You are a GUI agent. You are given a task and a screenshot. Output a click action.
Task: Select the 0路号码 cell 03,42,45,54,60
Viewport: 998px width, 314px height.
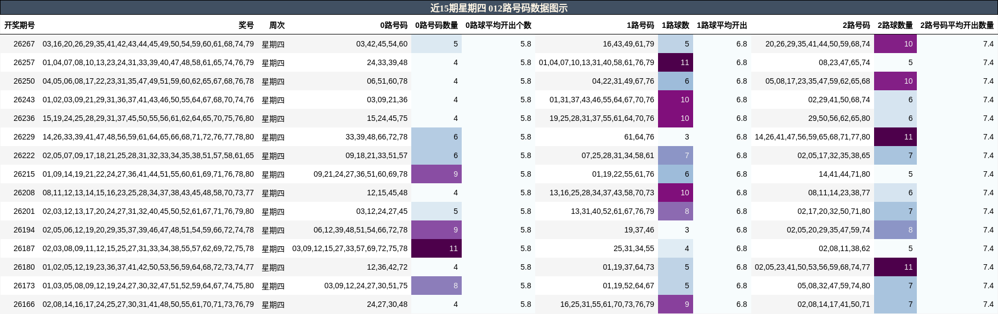[382, 44]
